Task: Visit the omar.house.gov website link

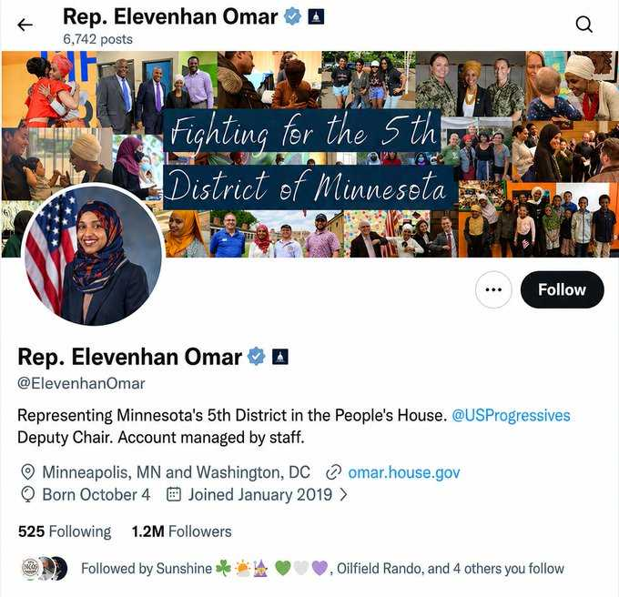Action: 404,472
